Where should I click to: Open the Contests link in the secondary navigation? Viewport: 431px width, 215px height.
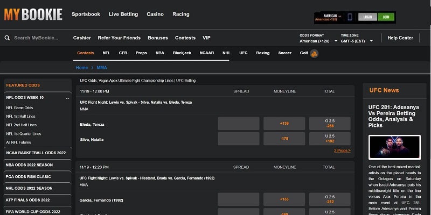pyautogui.click(x=185, y=38)
